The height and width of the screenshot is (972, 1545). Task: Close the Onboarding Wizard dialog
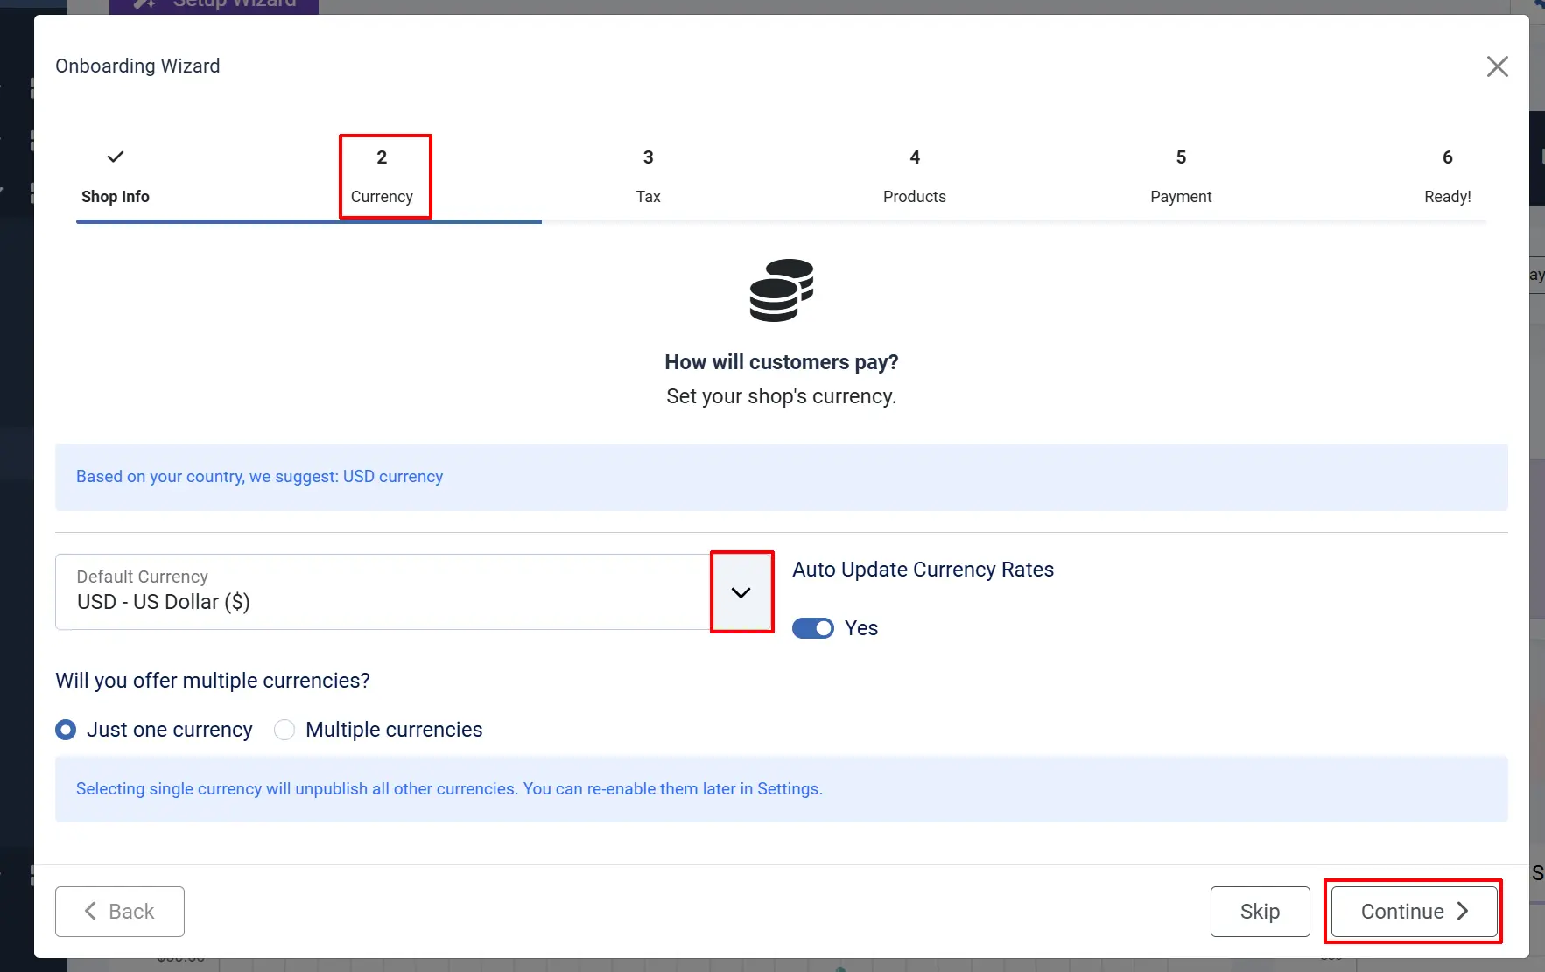(x=1497, y=66)
